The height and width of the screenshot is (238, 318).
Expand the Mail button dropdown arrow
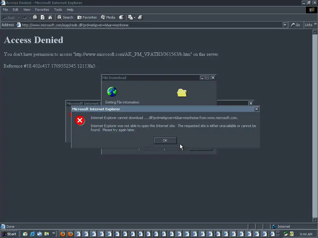[135, 18]
